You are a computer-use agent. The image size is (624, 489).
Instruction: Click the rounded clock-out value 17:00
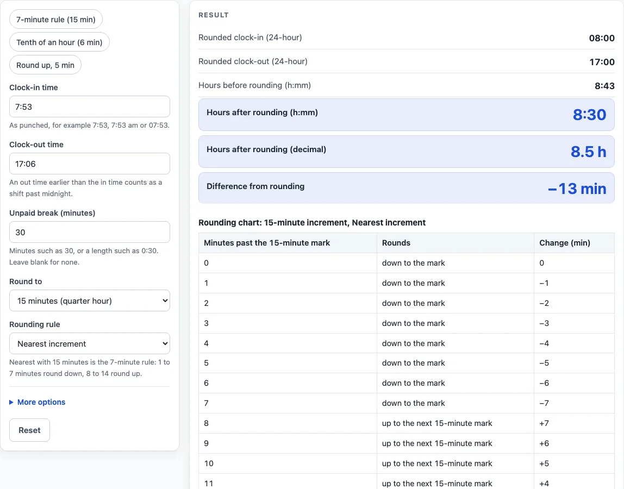(x=602, y=62)
